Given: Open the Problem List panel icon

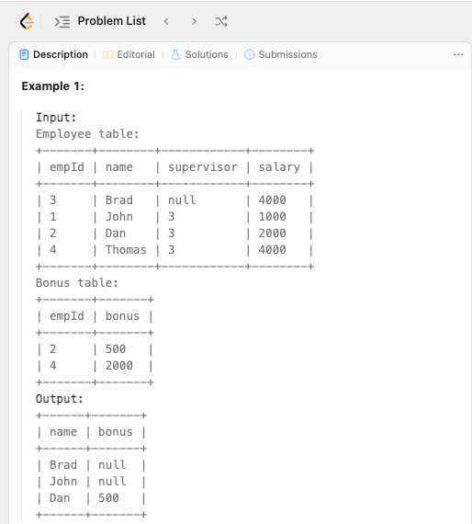Looking at the screenshot, I should [x=62, y=22].
